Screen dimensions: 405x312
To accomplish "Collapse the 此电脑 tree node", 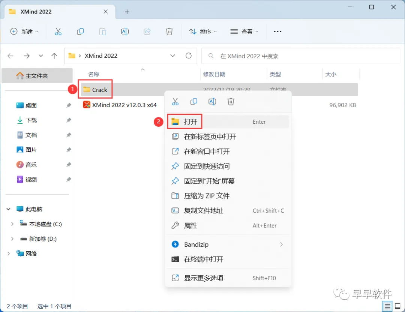I will [x=9, y=209].
